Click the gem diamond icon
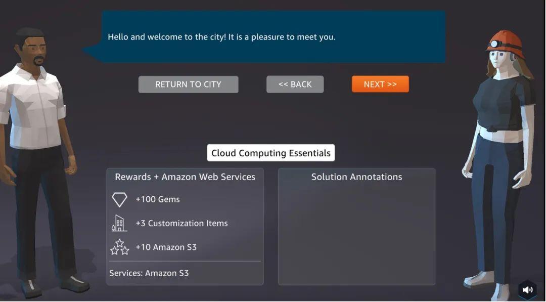Viewport: 546px width, 302px height. point(119,200)
